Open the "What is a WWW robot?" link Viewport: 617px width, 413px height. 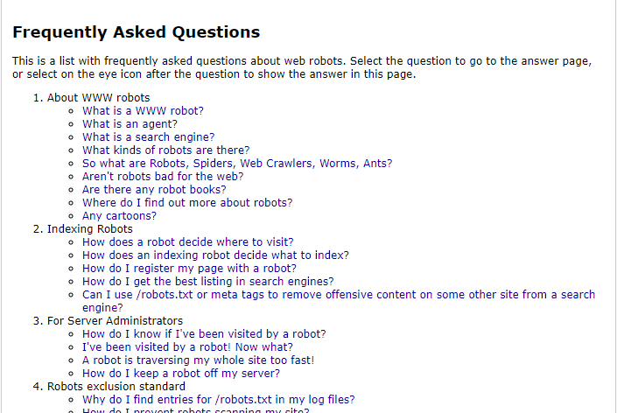click(143, 111)
